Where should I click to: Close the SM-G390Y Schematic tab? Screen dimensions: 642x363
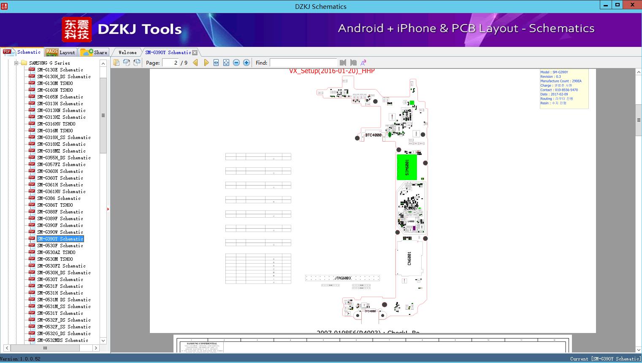click(195, 52)
